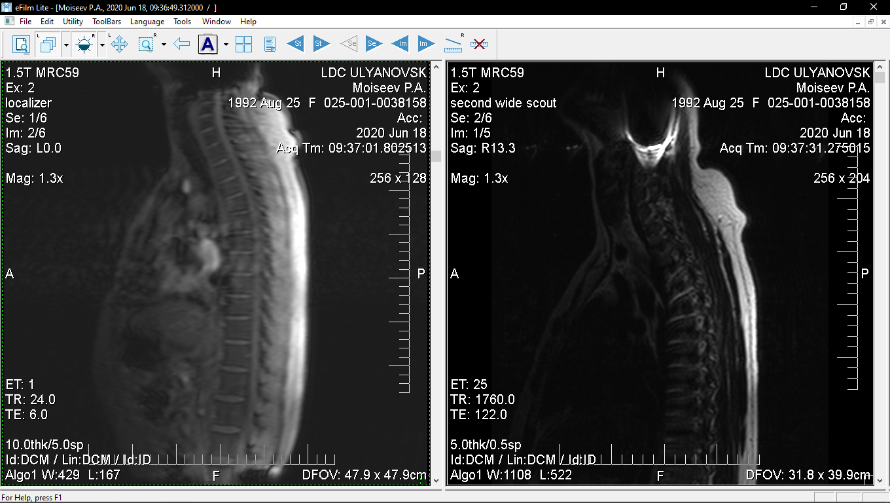Open the study search manager icon
The height and width of the screenshot is (503, 890).
coord(22,45)
